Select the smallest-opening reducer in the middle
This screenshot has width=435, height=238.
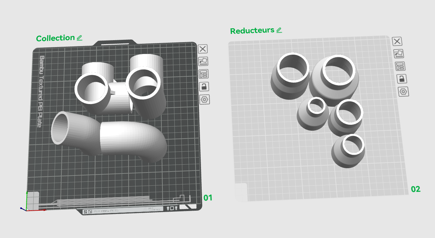(x=313, y=114)
